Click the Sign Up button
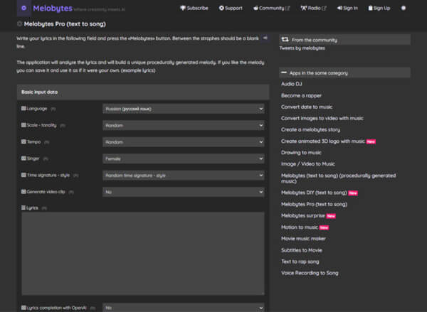This screenshot has width=427, height=312. [380, 9]
